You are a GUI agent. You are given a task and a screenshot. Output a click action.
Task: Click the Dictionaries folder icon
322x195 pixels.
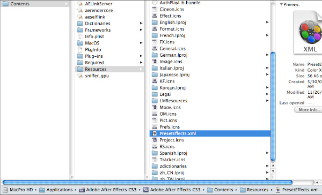(x=80, y=24)
